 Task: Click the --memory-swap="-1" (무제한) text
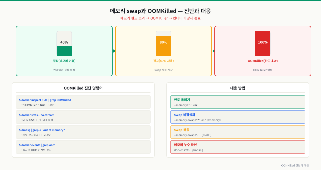[x=193, y=135]
